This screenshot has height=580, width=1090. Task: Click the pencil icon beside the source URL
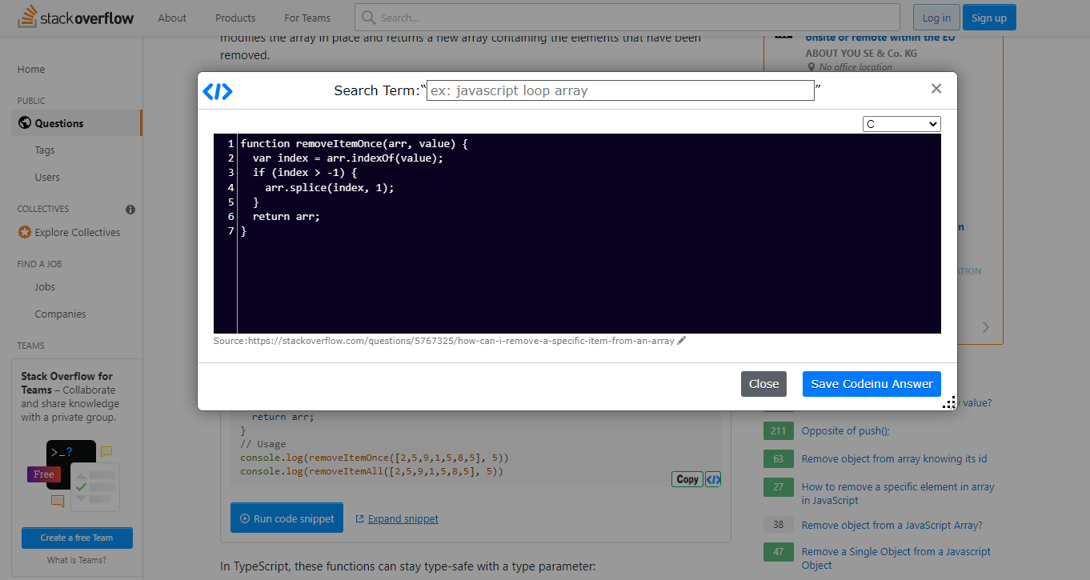(682, 341)
